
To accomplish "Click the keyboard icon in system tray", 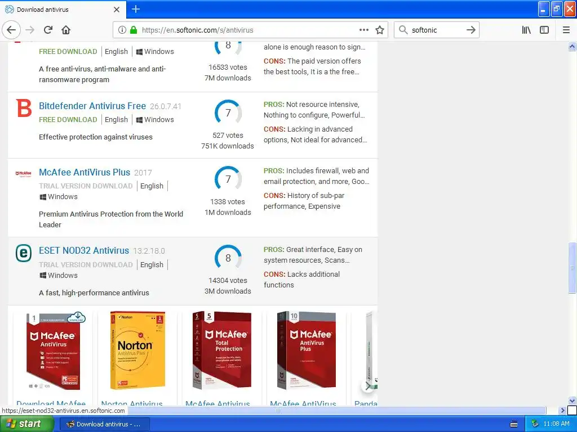I will click(x=514, y=424).
